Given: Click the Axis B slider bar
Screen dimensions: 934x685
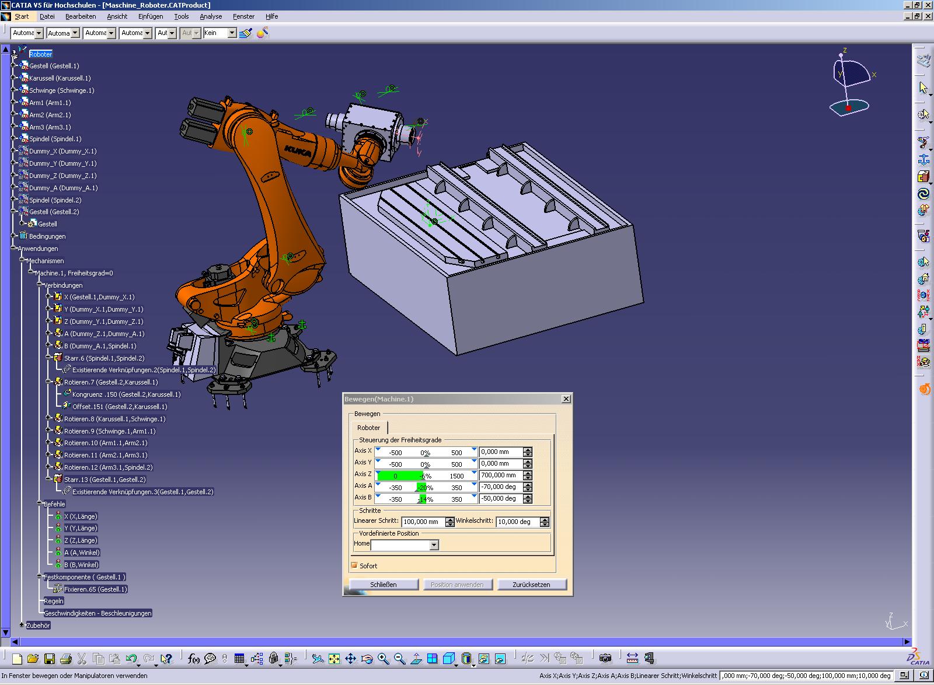Looking at the screenshot, I should point(426,498).
